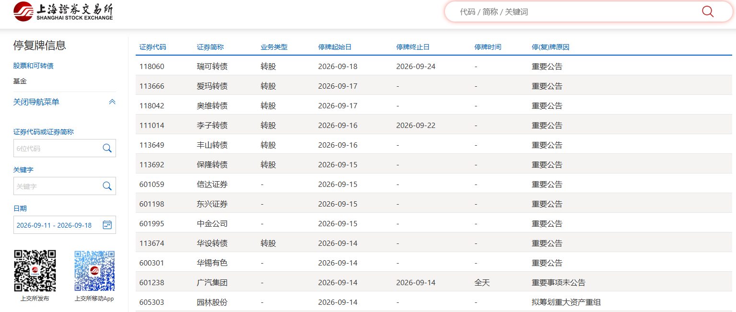Open the date range calendar icon
736x312 pixels.
(107, 225)
